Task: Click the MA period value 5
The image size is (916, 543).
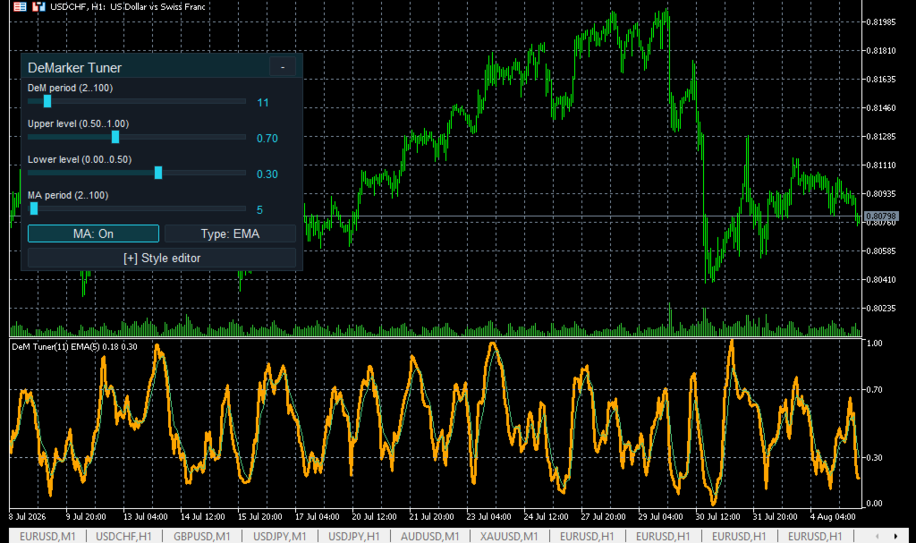Action: coord(260,210)
